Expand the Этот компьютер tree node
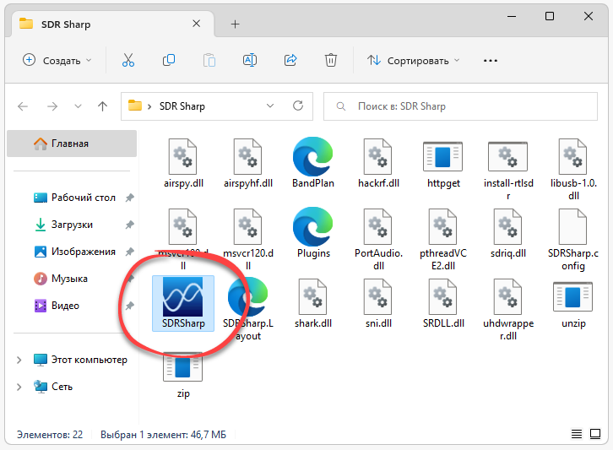The width and height of the screenshot is (613, 450). point(19,360)
